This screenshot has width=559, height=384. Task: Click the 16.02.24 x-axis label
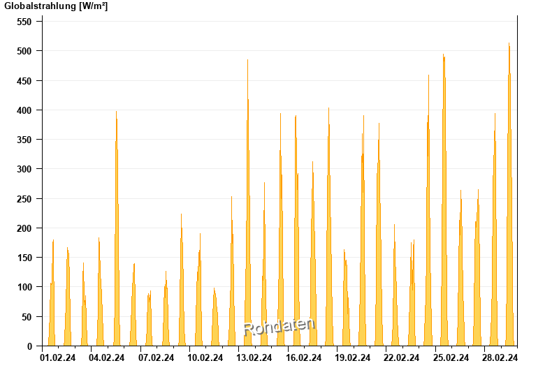pyautogui.click(x=304, y=358)
